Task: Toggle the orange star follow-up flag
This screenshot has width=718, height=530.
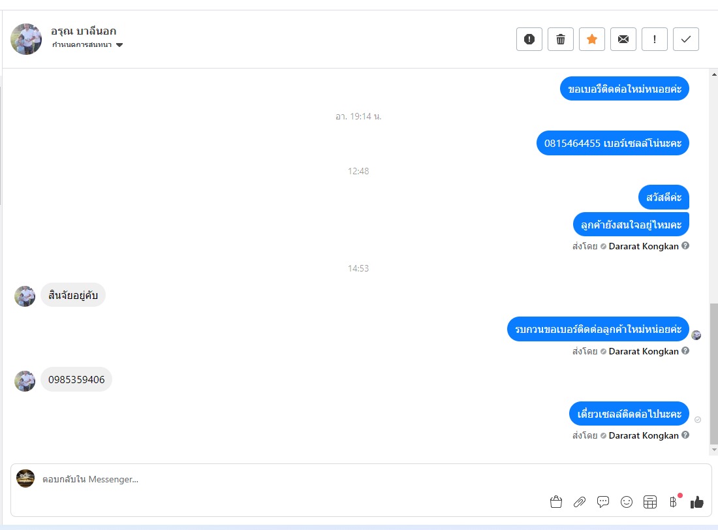Action: point(591,39)
